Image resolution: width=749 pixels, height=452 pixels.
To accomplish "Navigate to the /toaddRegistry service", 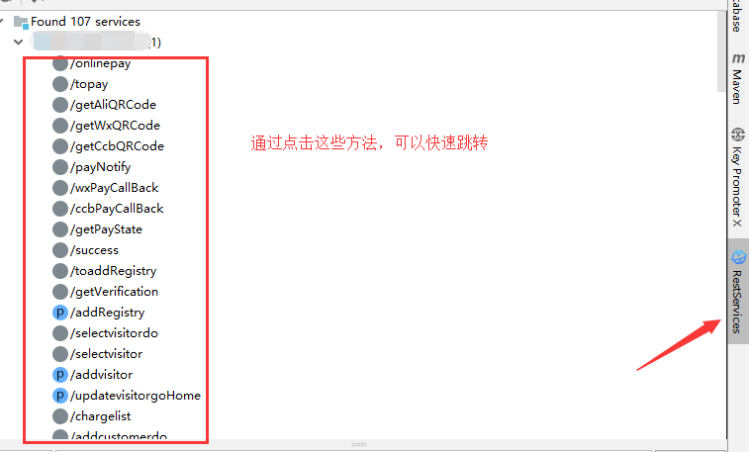I will click(x=113, y=271).
